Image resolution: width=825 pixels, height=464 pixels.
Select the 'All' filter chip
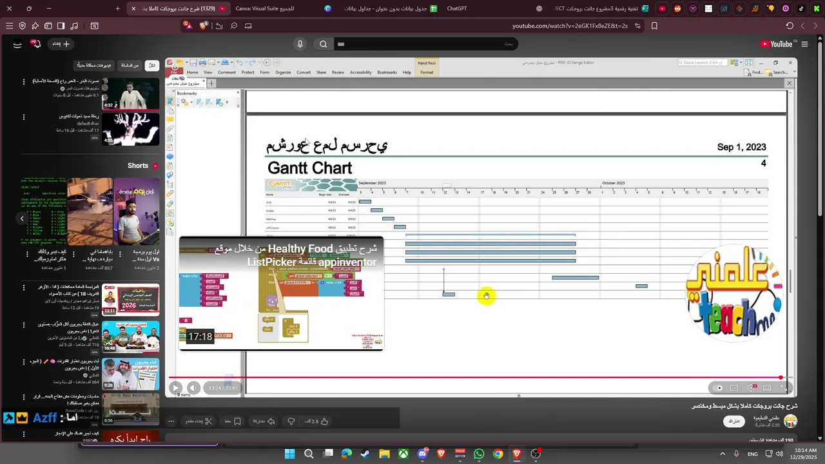point(152,66)
